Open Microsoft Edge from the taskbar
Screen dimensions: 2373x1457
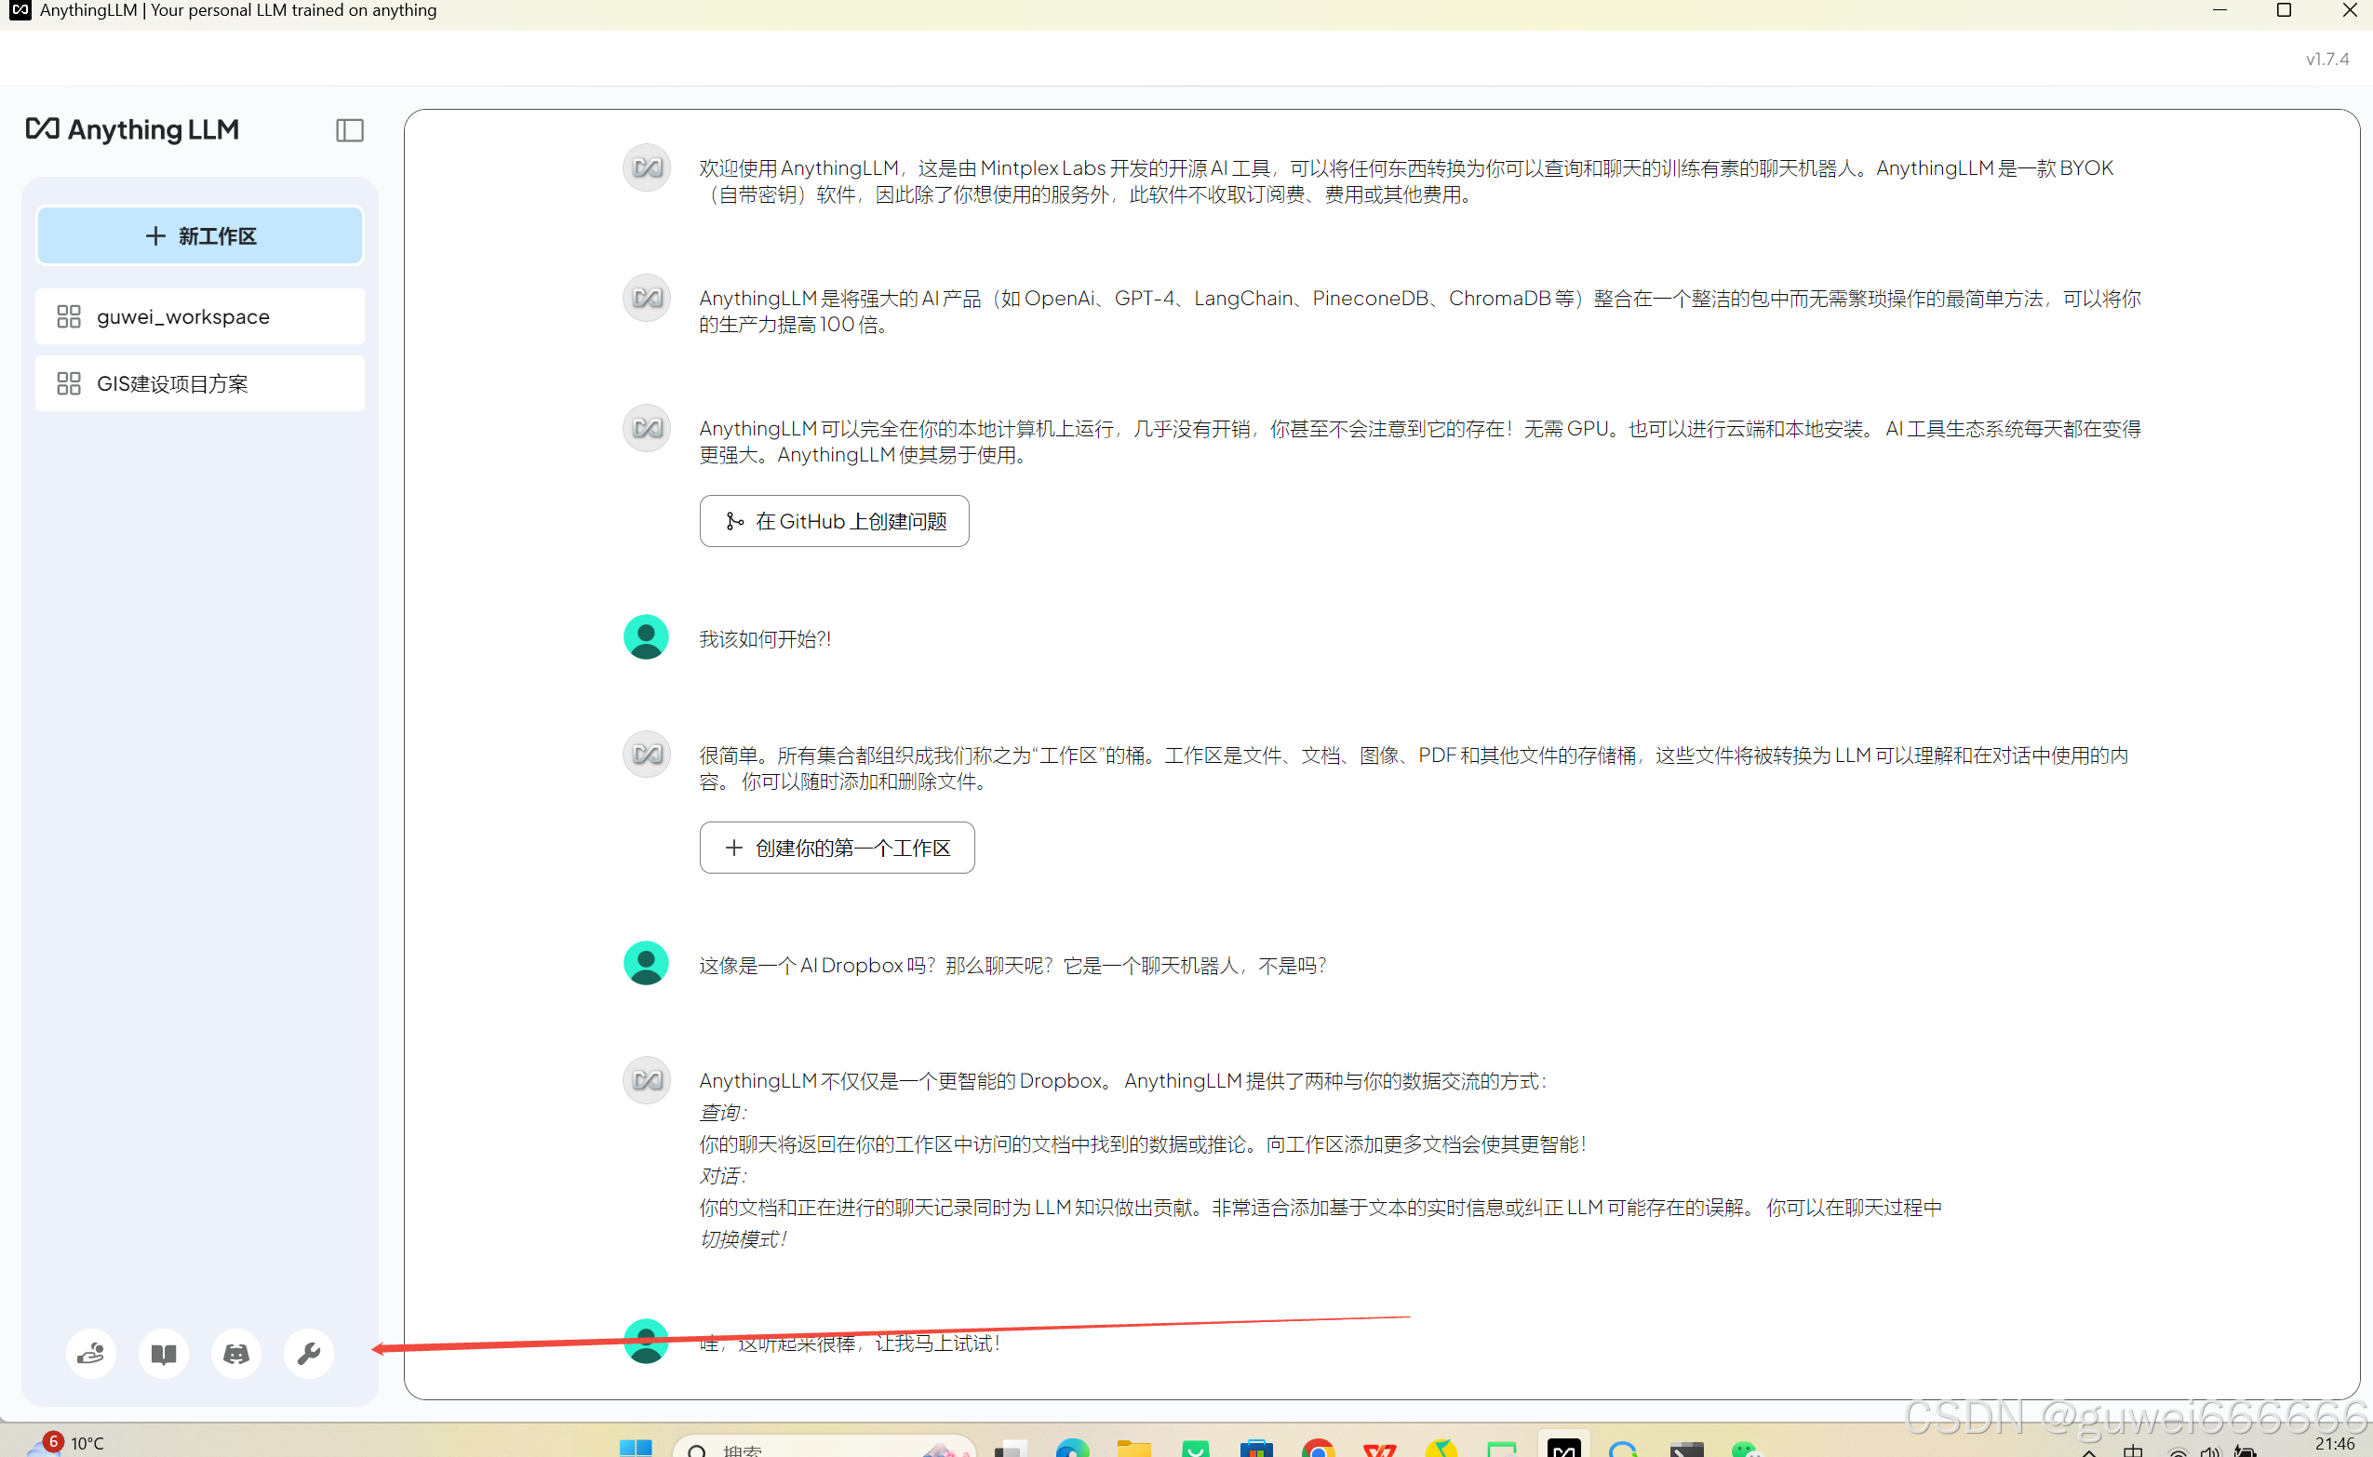pos(1073,1449)
